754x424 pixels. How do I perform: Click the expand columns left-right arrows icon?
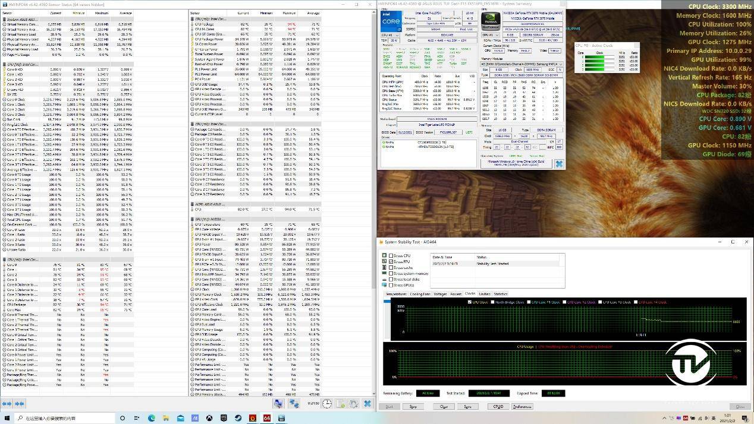tap(7, 404)
